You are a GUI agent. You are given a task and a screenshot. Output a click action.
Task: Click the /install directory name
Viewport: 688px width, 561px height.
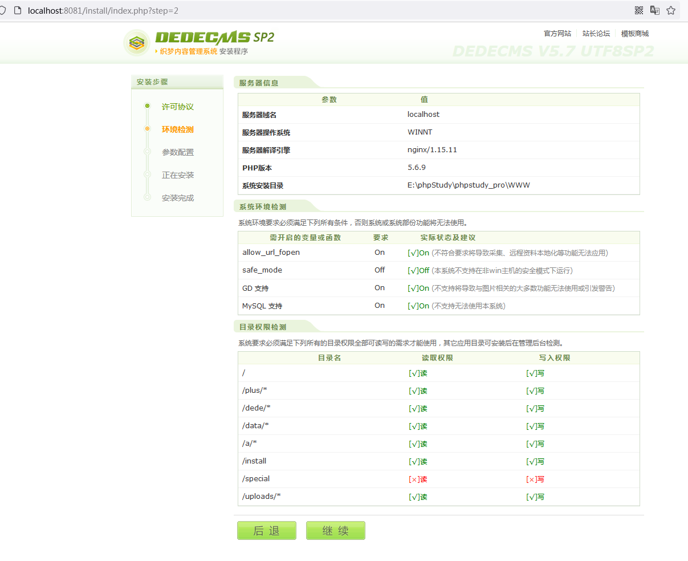254,461
